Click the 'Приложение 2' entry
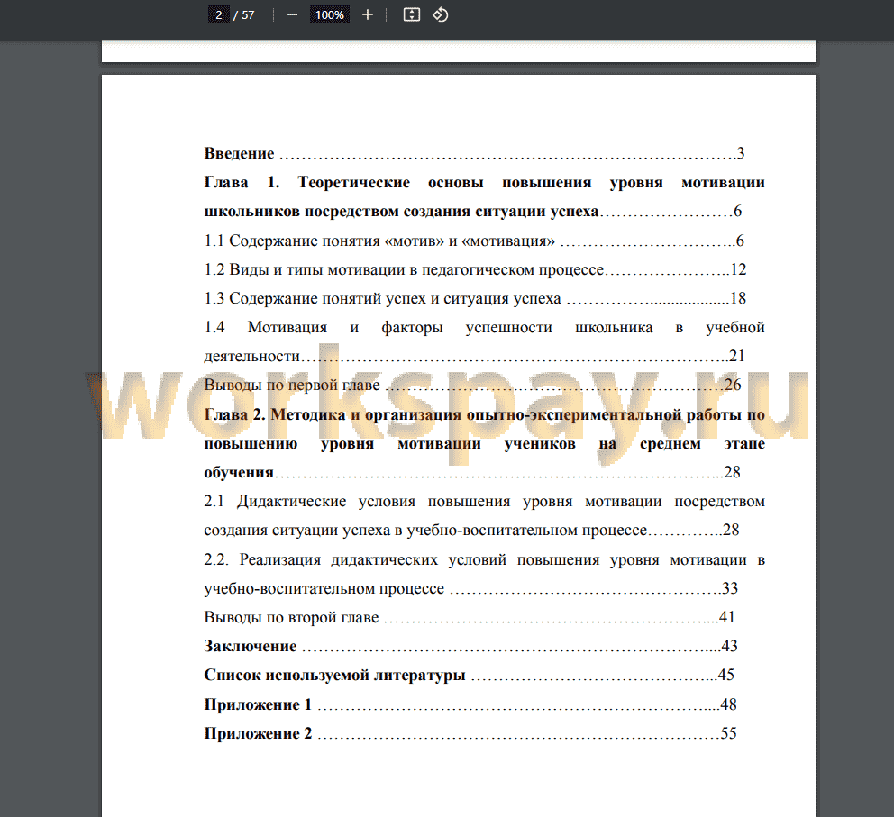The height and width of the screenshot is (817, 894). tap(470, 733)
